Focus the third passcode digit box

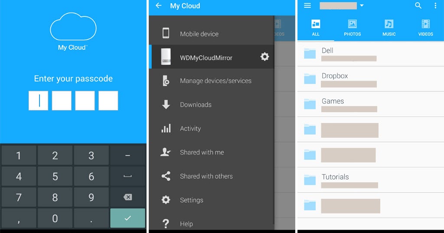tap(85, 100)
